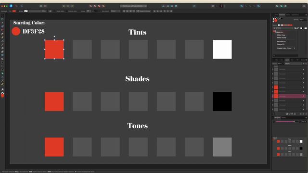The image size is (308, 173).
Task: Choose Make Copy from the context menu
Action: pos(281,35)
